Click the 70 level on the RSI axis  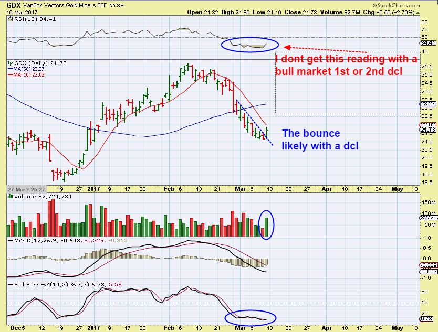(424, 30)
